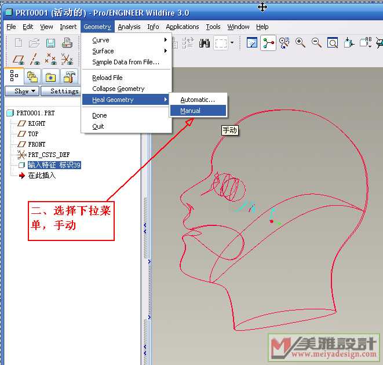This screenshot has height=365, width=383.
Task: Open the Favorites navigator tab
Action: pyautogui.click(x=50, y=76)
